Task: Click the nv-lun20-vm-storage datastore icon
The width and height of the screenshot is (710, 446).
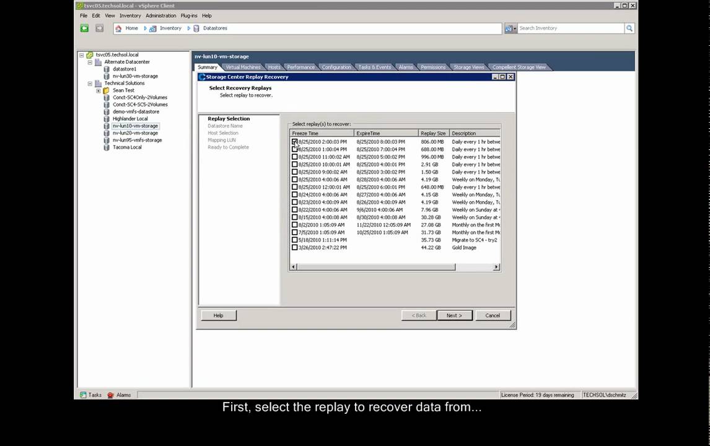Action: 107,133
